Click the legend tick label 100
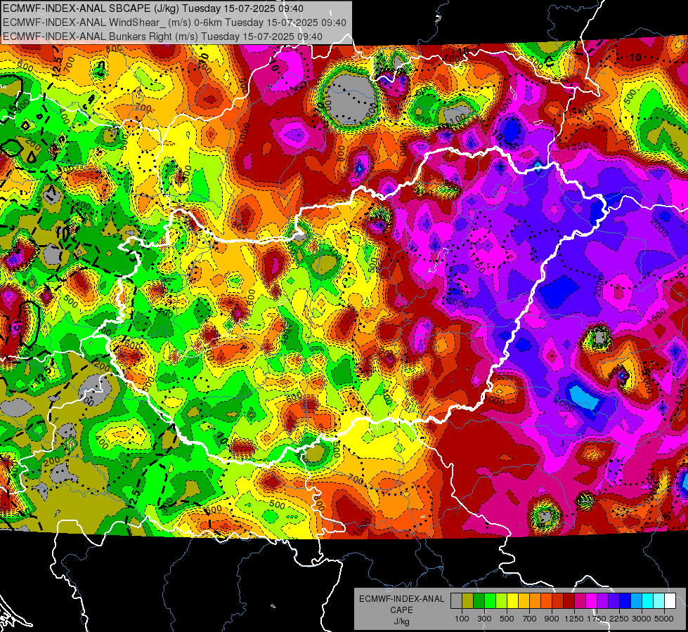This screenshot has width=688, height=632. (x=462, y=619)
